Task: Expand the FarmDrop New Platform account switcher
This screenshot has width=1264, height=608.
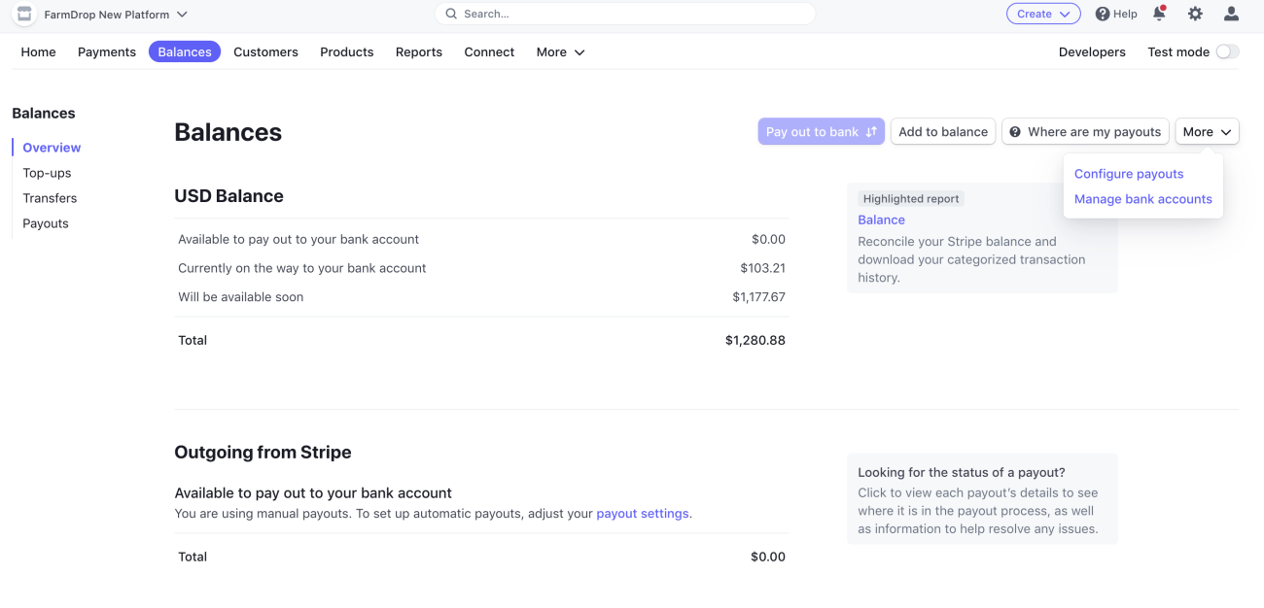Action: coord(116,15)
